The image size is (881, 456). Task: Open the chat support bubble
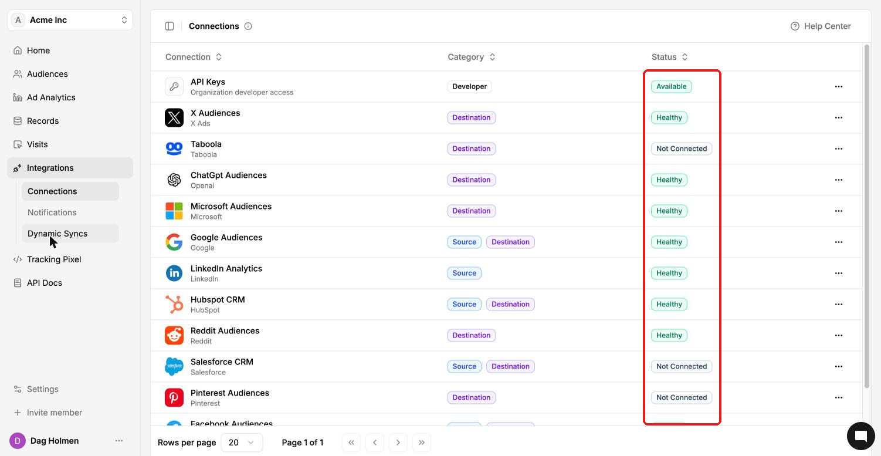[861, 435]
